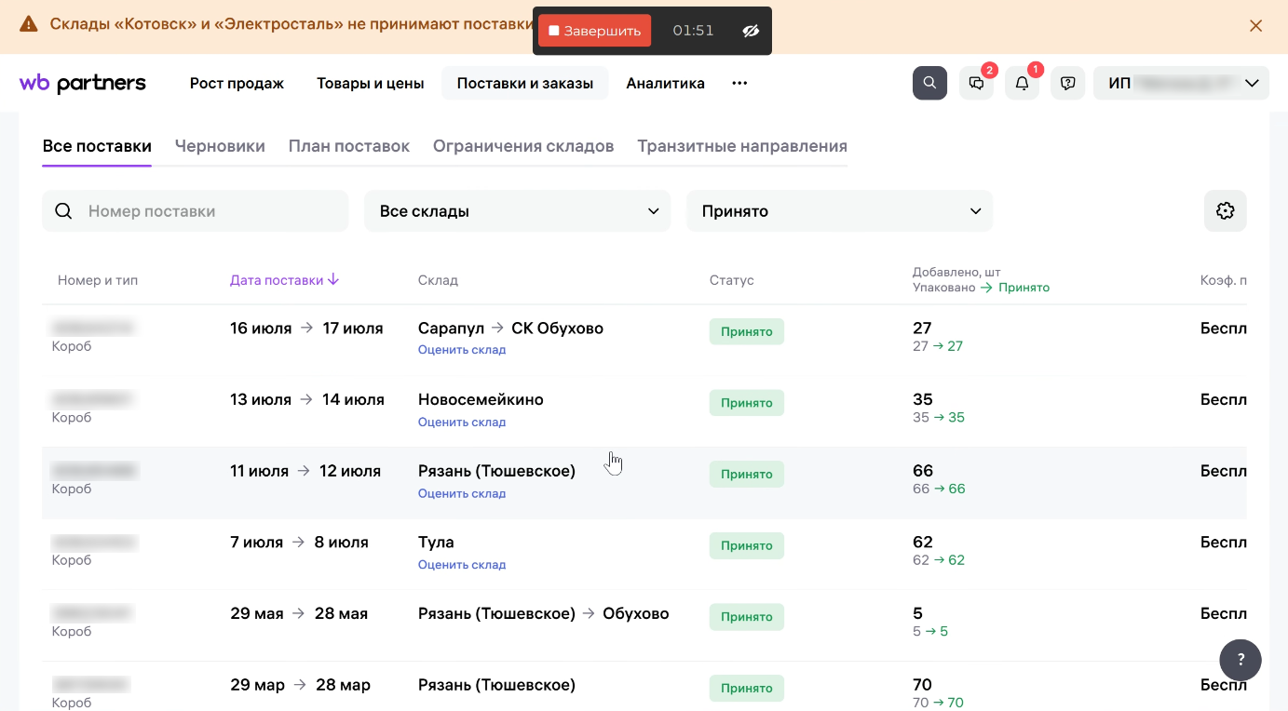Switch to Транзитные направления tab
This screenshot has height=711, width=1288.
[x=742, y=146]
